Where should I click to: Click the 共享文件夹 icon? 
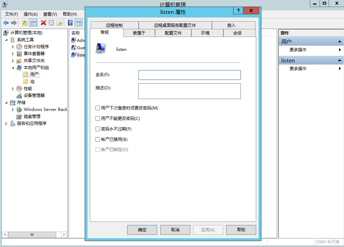click(x=19, y=61)
